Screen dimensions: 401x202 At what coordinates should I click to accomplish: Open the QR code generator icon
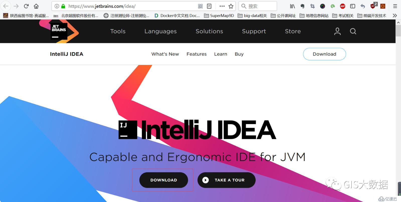(x=200, y=6)
